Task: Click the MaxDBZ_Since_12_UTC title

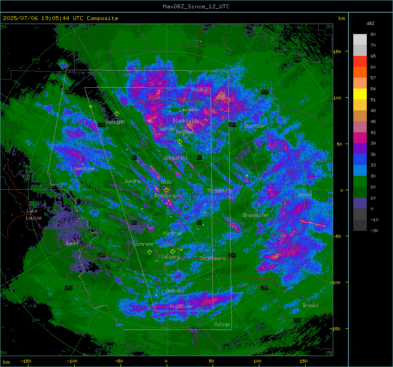Action: click(x=196, y=7)
